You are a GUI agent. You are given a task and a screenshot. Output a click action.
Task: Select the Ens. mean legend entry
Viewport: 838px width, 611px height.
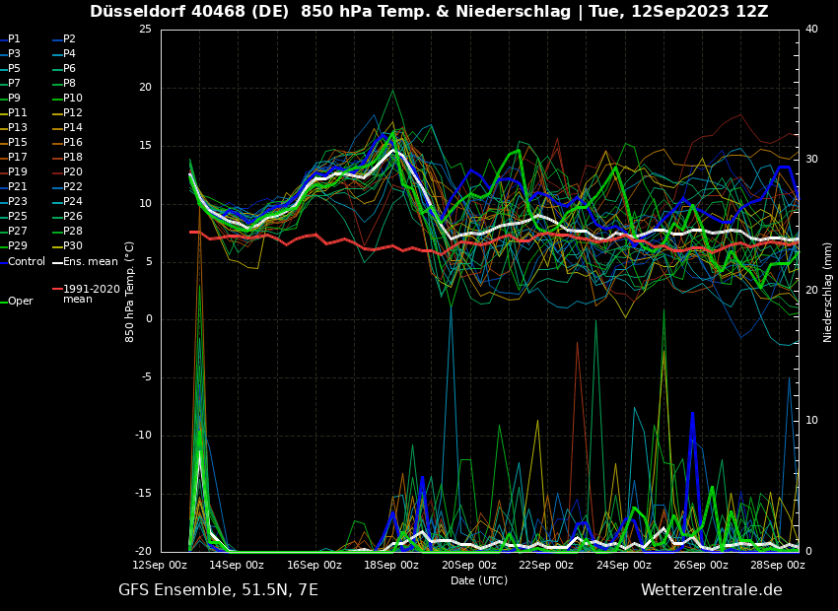coord(90,262)
